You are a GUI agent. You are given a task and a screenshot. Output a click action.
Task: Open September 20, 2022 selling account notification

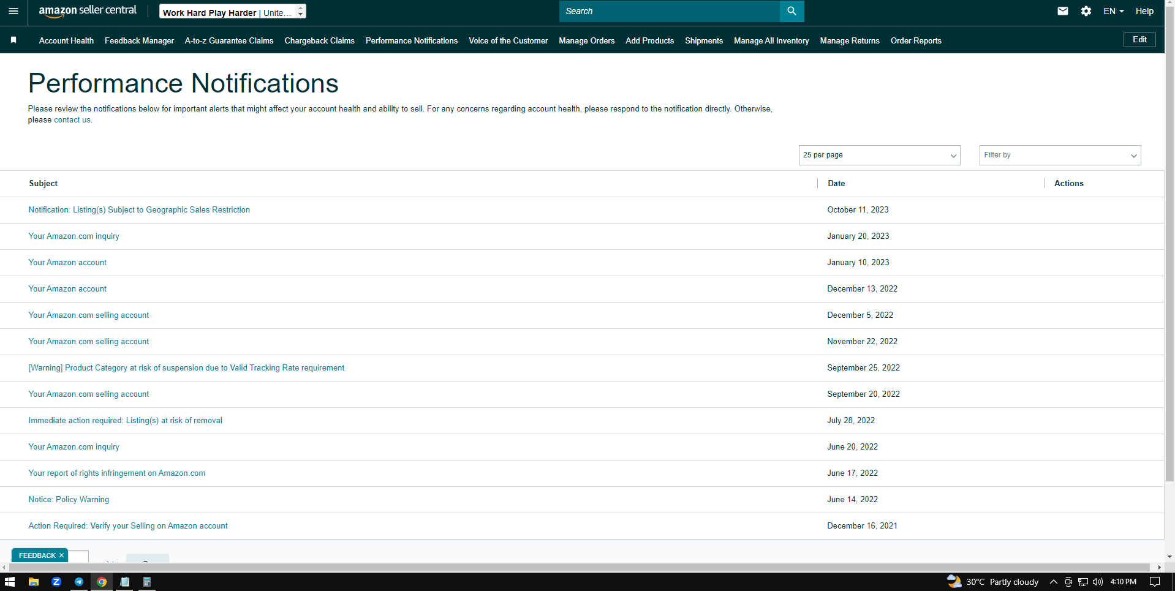[89, 394]
